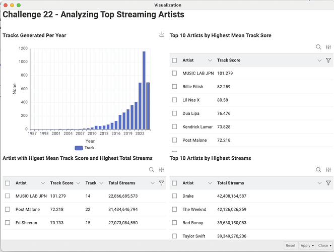Open column settings for Mean Track Score table
Screen dimensions: 334x252
tap(328, 47)
